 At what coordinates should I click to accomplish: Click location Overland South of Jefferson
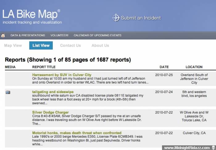click(x=194, y=79)
